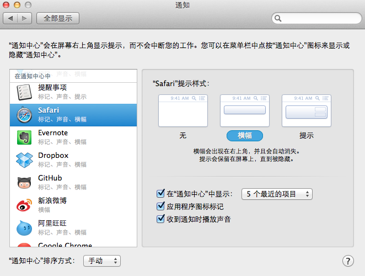
Task: Select the Evernote row in app list
Action: click(73, 137)
